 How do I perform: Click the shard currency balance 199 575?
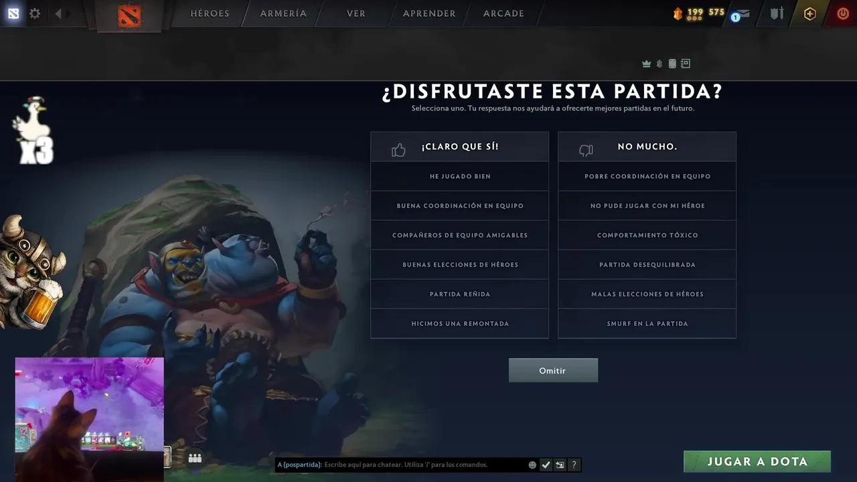[x=699, y=13]
